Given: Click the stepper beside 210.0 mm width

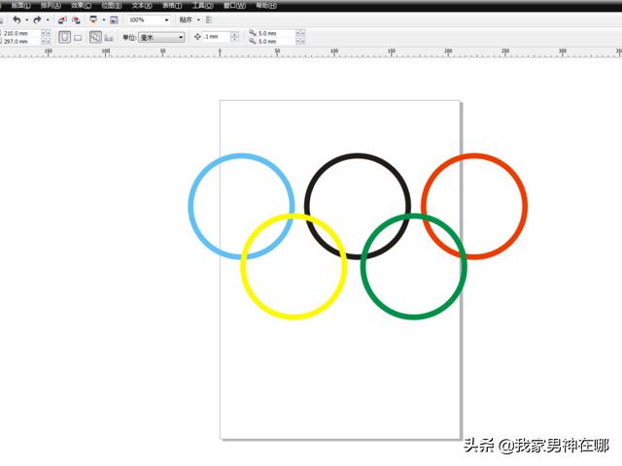Looking at the screenshot, I should point(46,33).
